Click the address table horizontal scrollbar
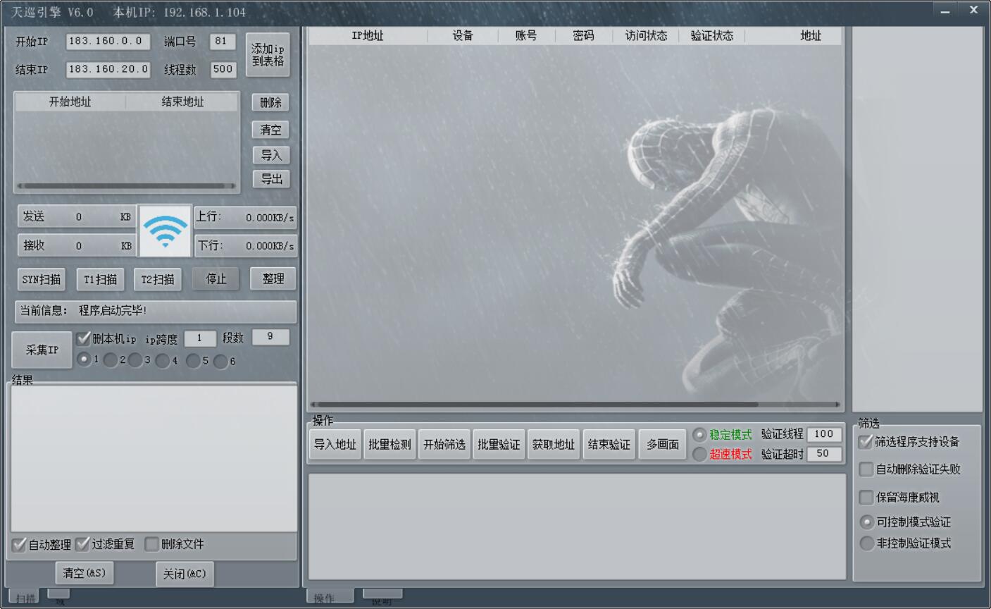Viewport: 991px width, 609px height. pos(127,186)
